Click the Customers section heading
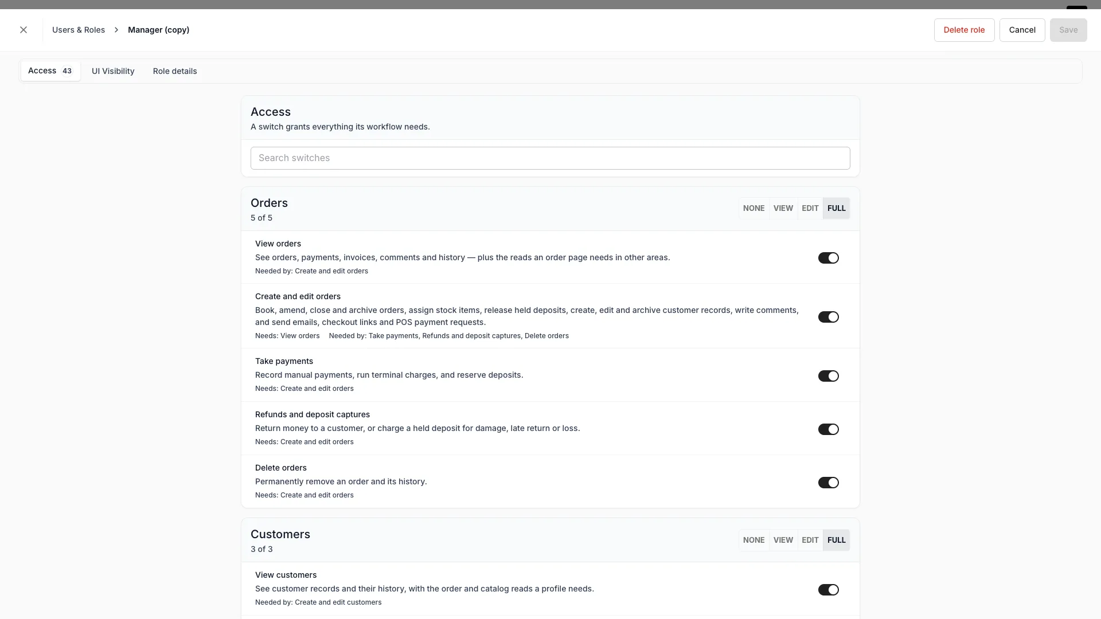This screenshot has width=1101, height=619. pyautogui.click(x=280, y=534)
